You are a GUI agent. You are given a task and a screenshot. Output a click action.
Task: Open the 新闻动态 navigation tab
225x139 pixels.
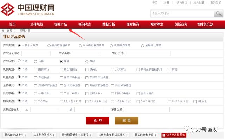85,24
